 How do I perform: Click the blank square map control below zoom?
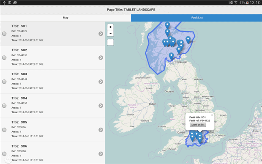pyautogui.click(x=110, y=42)
